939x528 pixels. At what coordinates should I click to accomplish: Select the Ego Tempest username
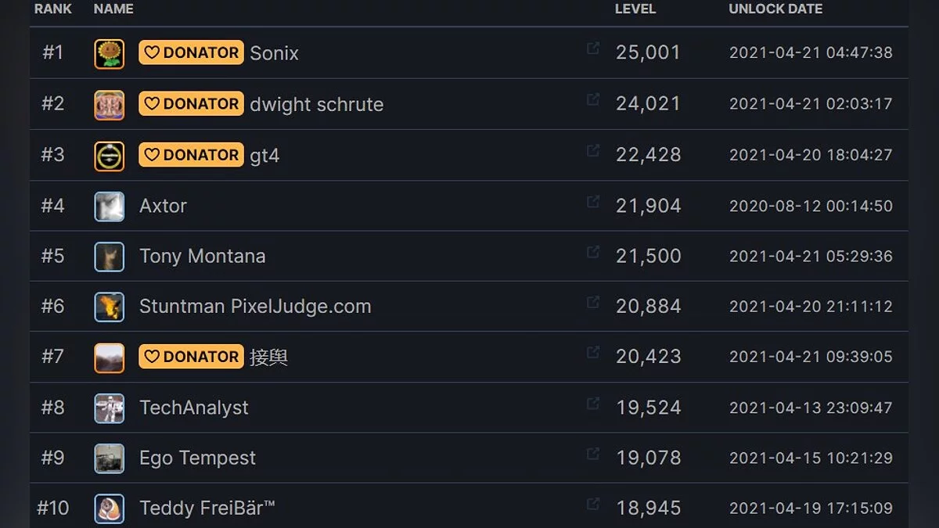pos(197,458)
